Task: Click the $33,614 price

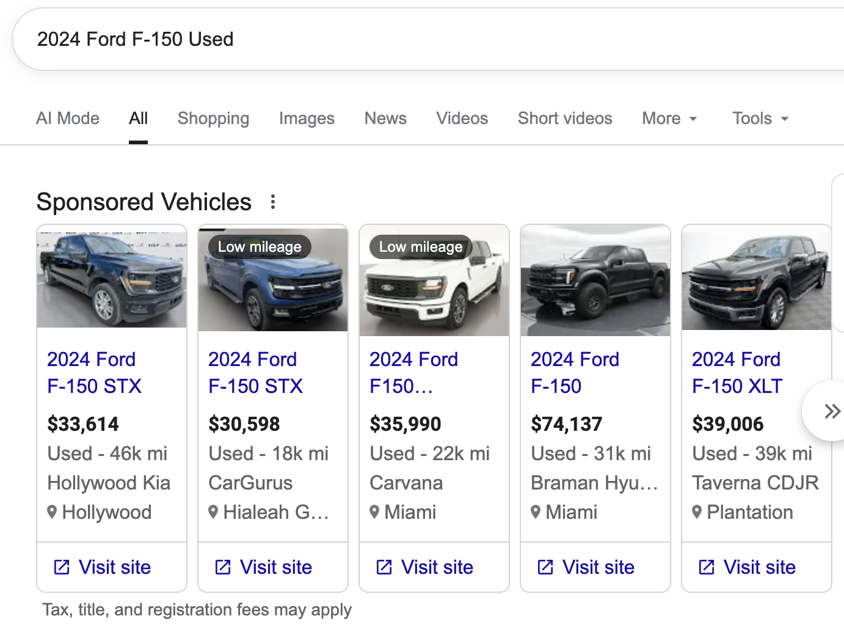Action: tap(83, 424)
